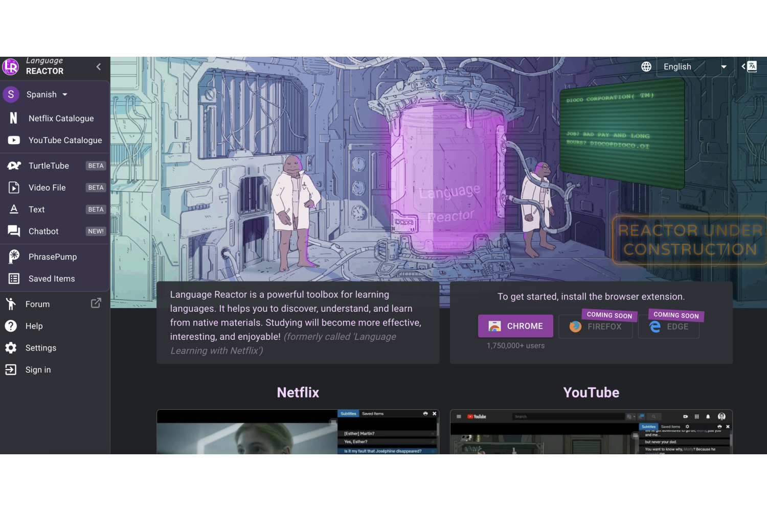Click the Settings gear icon

click(11, 348)
